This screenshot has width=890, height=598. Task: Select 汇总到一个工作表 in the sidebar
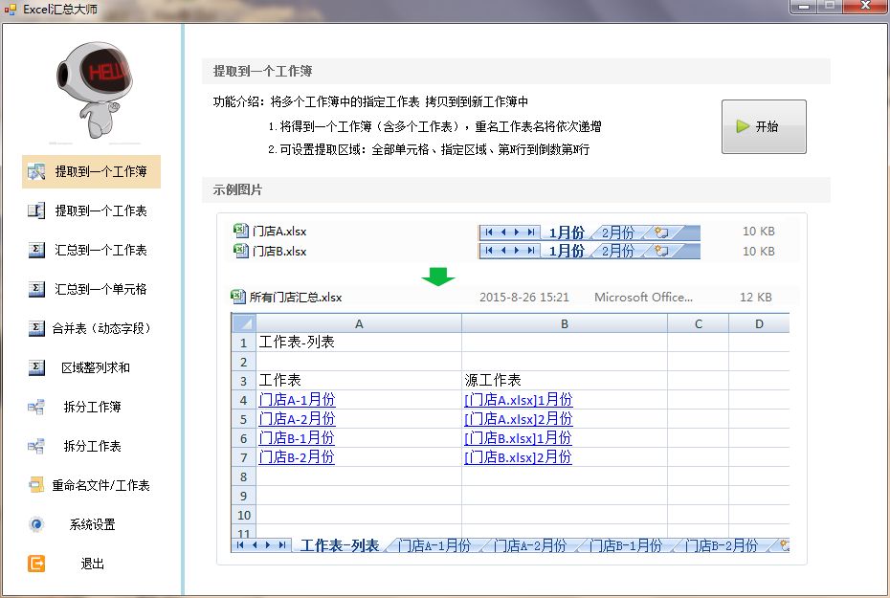click(91, 251)
